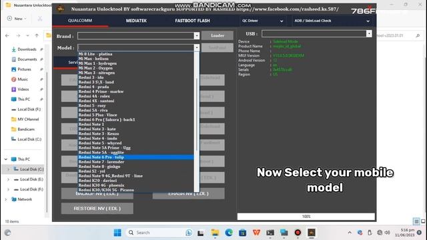Open the Windows Start menu
Viewport: 427px width, 240px height.
pos(117,233)
